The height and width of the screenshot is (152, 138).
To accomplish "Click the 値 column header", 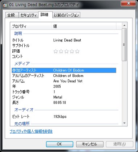I will tap(84, 26).
